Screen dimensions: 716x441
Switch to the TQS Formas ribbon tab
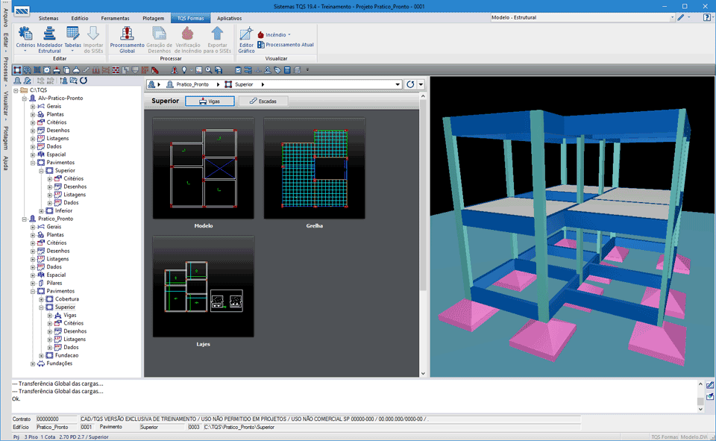point(189,18)
